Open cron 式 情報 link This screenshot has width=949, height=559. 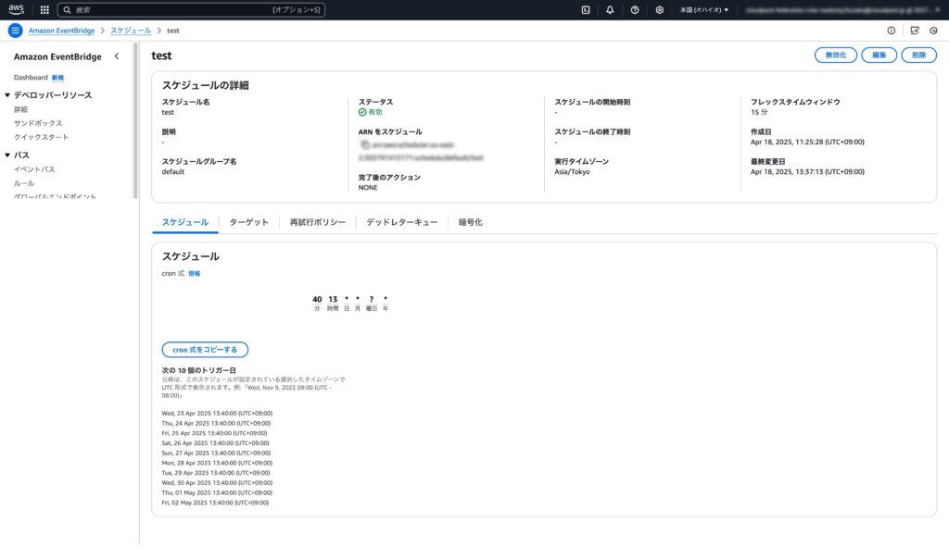pyautogui.click(x=194, y=274)
